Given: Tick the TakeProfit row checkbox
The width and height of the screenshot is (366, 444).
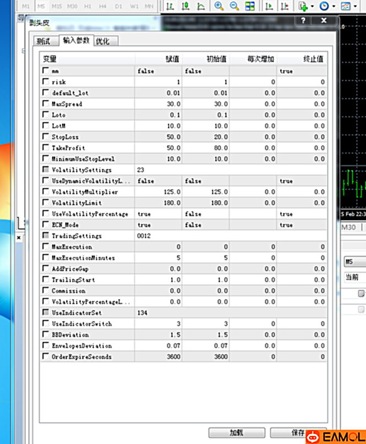Looking at the screenshot, I should click(x=45, y=147).
